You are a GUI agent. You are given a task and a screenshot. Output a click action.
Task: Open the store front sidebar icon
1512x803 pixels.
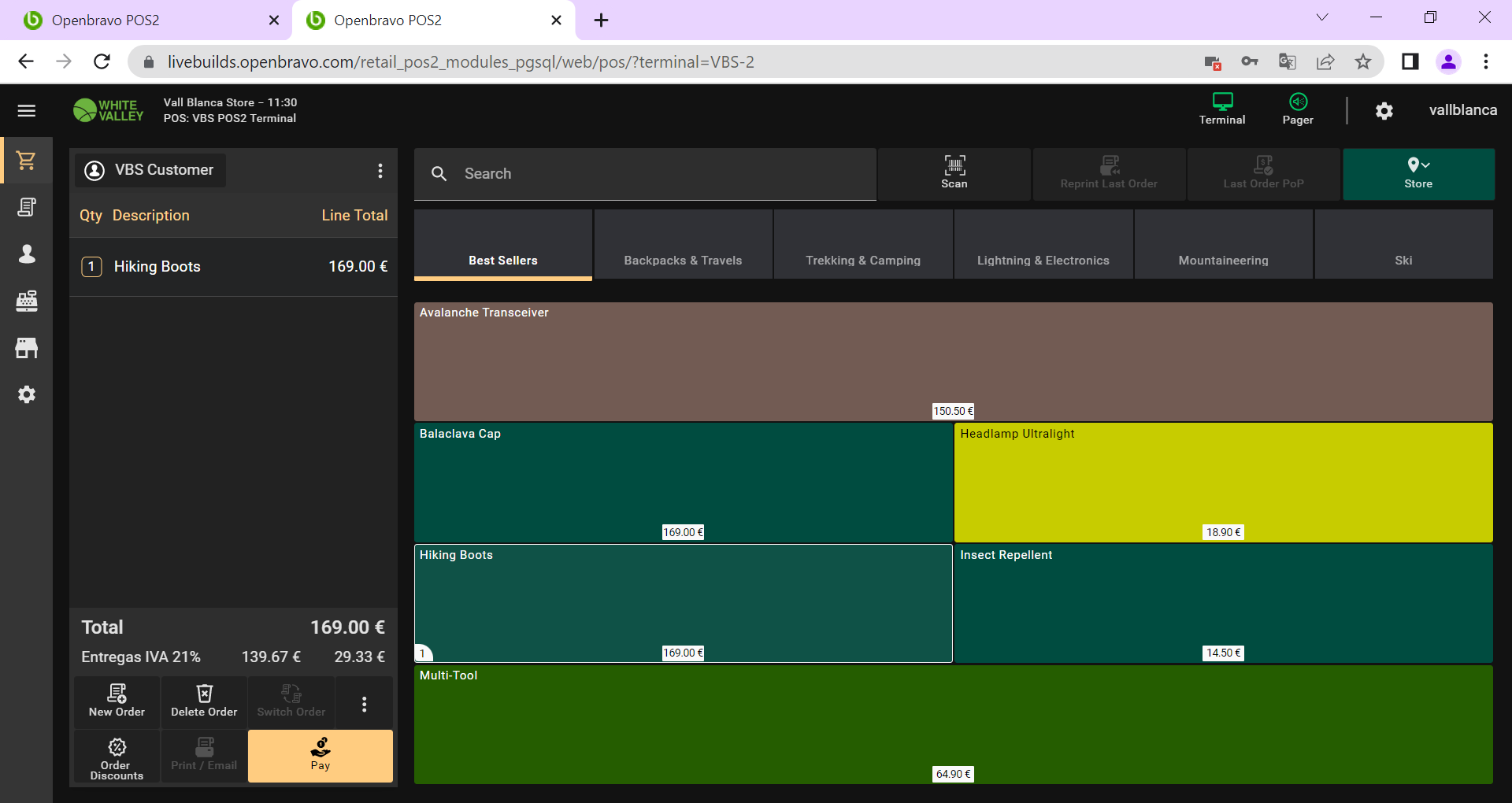coord(27,348)
